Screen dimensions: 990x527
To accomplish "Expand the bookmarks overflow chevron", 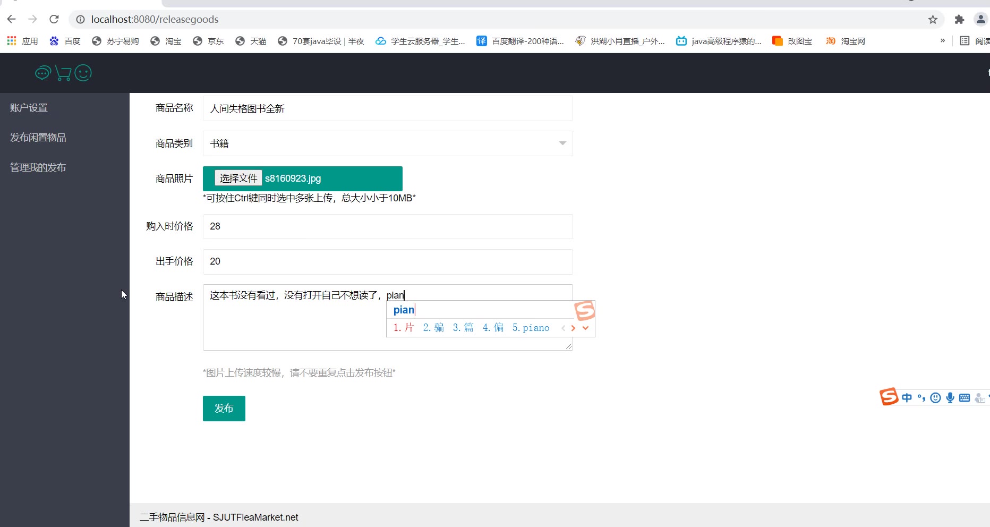I will pyautogui.click(x=943, y=40).
